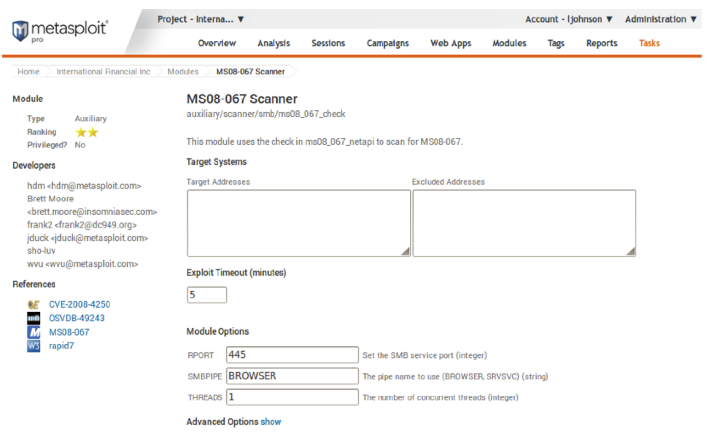Navigate to the Modules tab
The width and height of the screenshot is (709, 445).
(x=509, y=43)
